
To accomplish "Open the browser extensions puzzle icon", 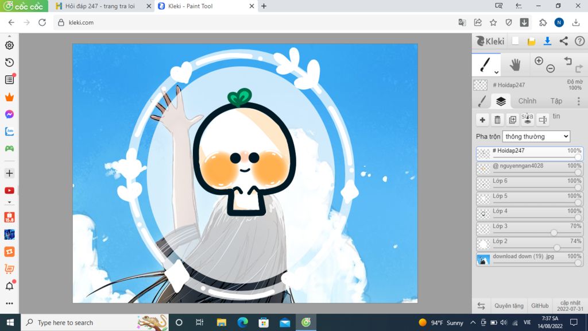I will coord(543,22).
